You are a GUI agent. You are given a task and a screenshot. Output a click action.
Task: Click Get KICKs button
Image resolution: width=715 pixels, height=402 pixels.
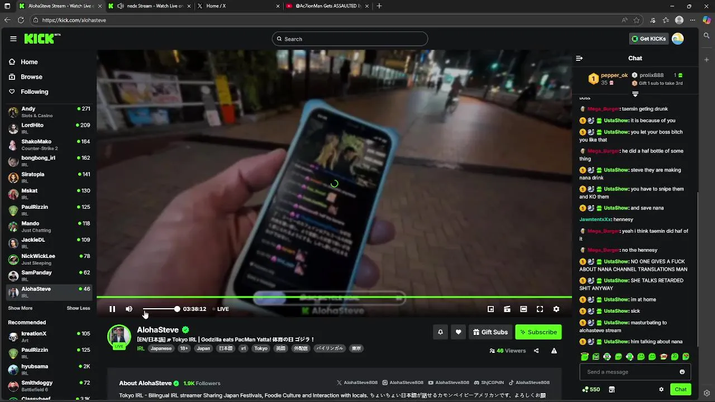point(649,39)
